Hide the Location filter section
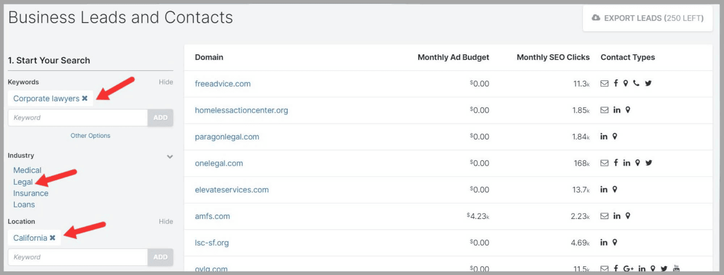Screen dimensions: 724x275 click(x=166, y=221)
